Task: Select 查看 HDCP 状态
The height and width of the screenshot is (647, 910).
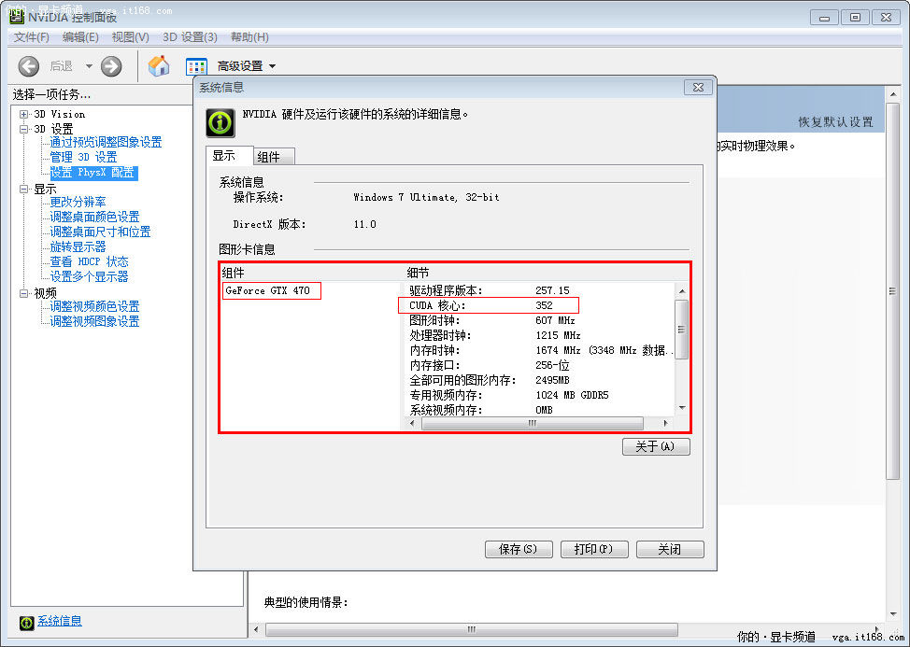Action: [x=90, y=261]
